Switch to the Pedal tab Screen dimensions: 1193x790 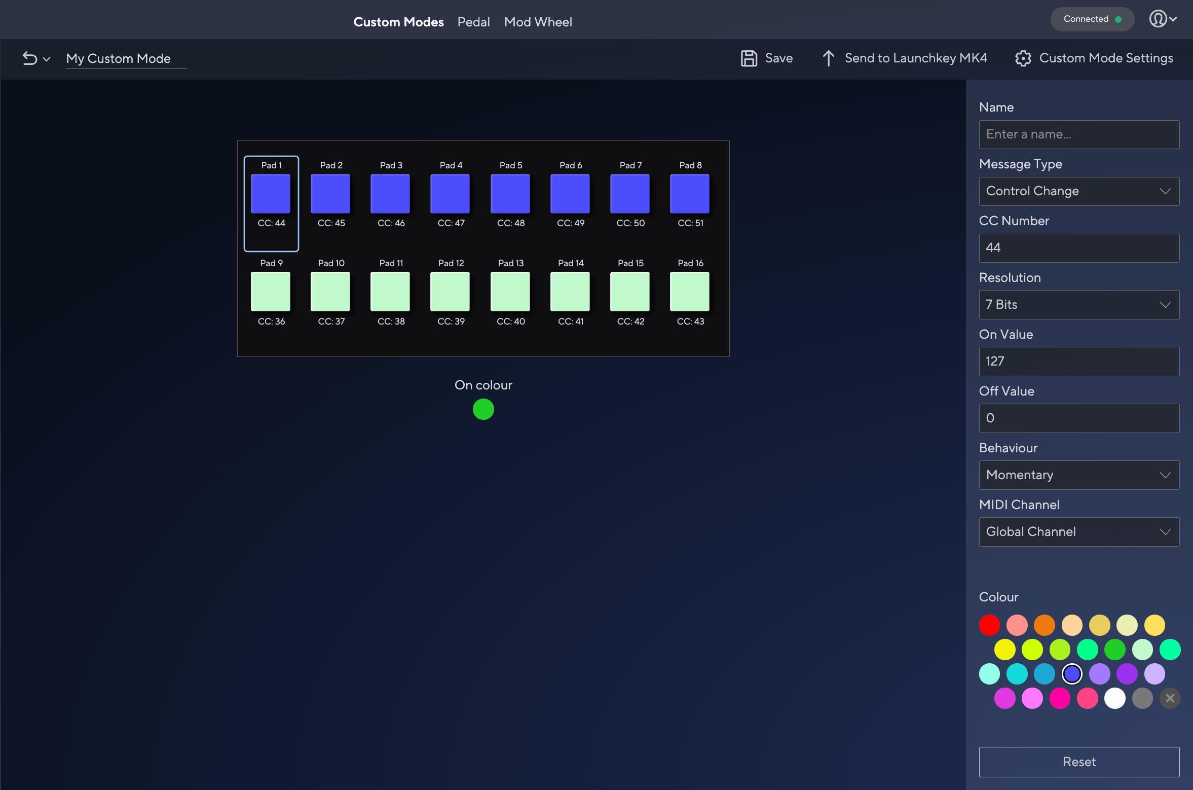coord(473,22)
